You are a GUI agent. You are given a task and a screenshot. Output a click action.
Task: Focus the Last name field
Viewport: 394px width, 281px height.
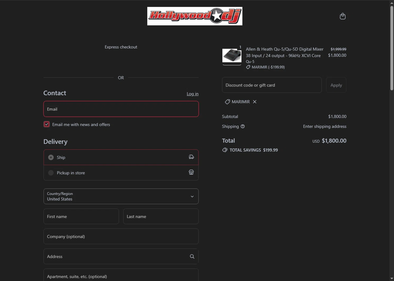(161, 216)
